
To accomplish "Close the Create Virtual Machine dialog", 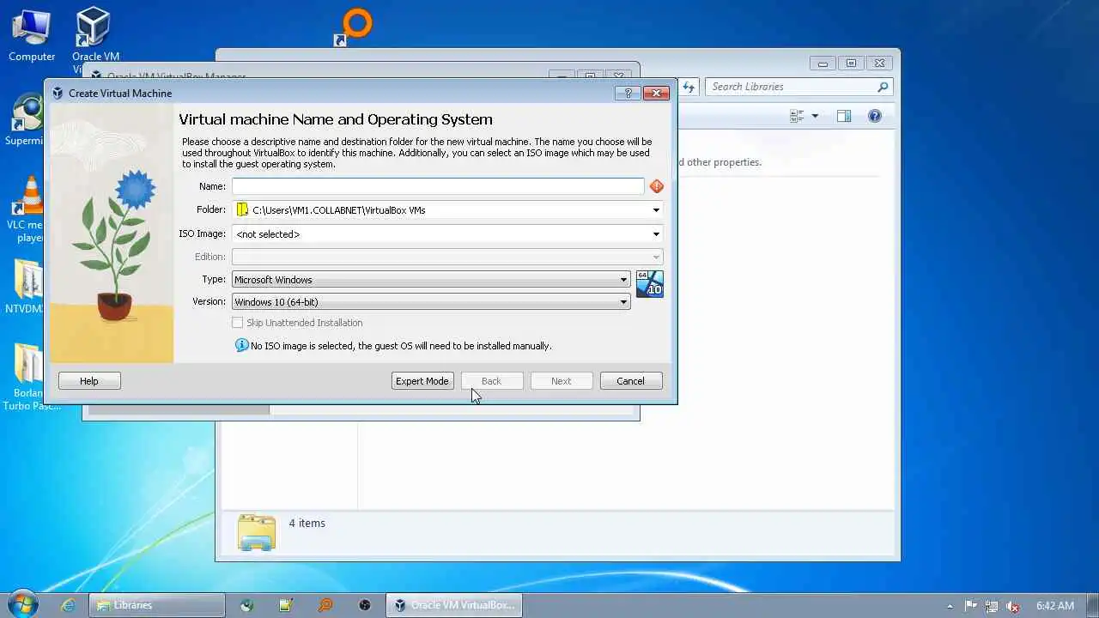I will pyautogui.click(x=656, y=93).
